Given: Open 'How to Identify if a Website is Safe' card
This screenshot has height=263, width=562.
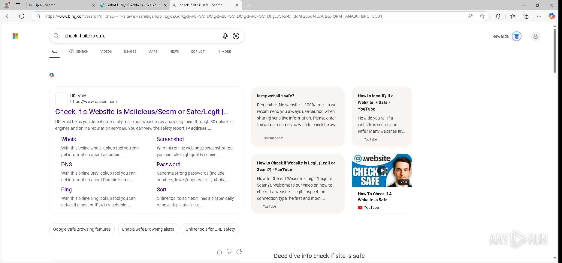Looking at the screenshot, I should [x=382, y=116].
